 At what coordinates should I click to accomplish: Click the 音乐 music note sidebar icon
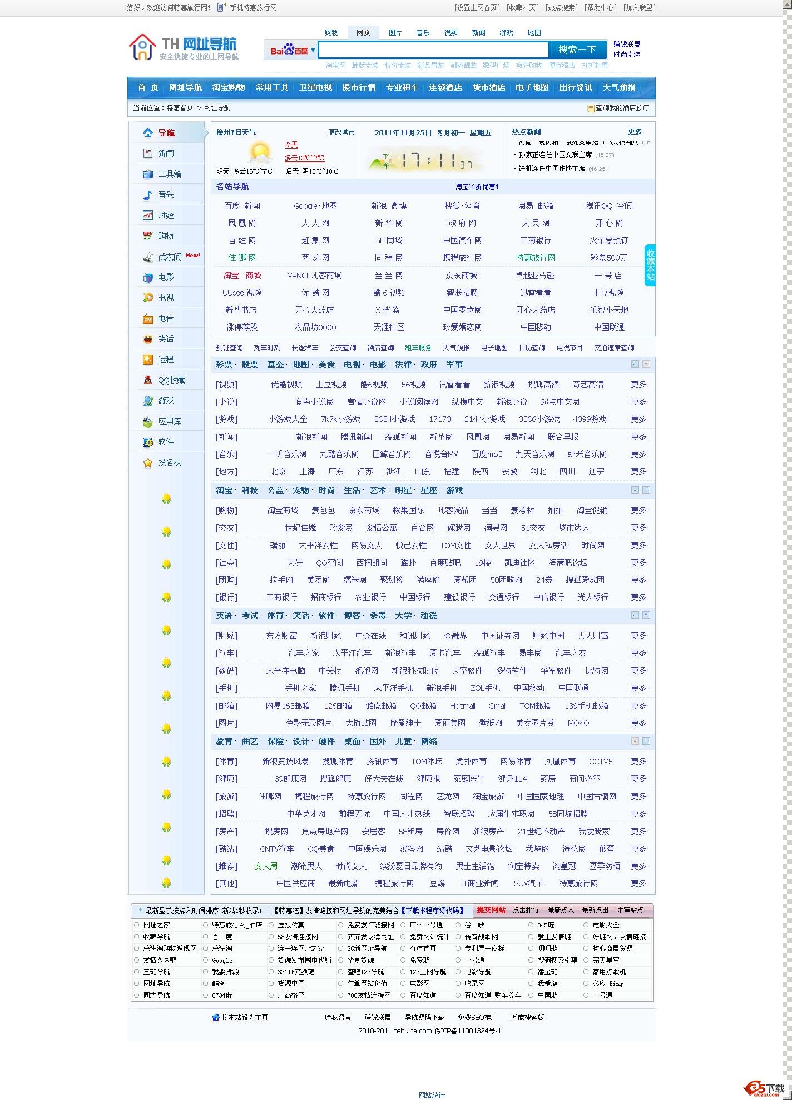pyautogui.click(x=147, y=195)
